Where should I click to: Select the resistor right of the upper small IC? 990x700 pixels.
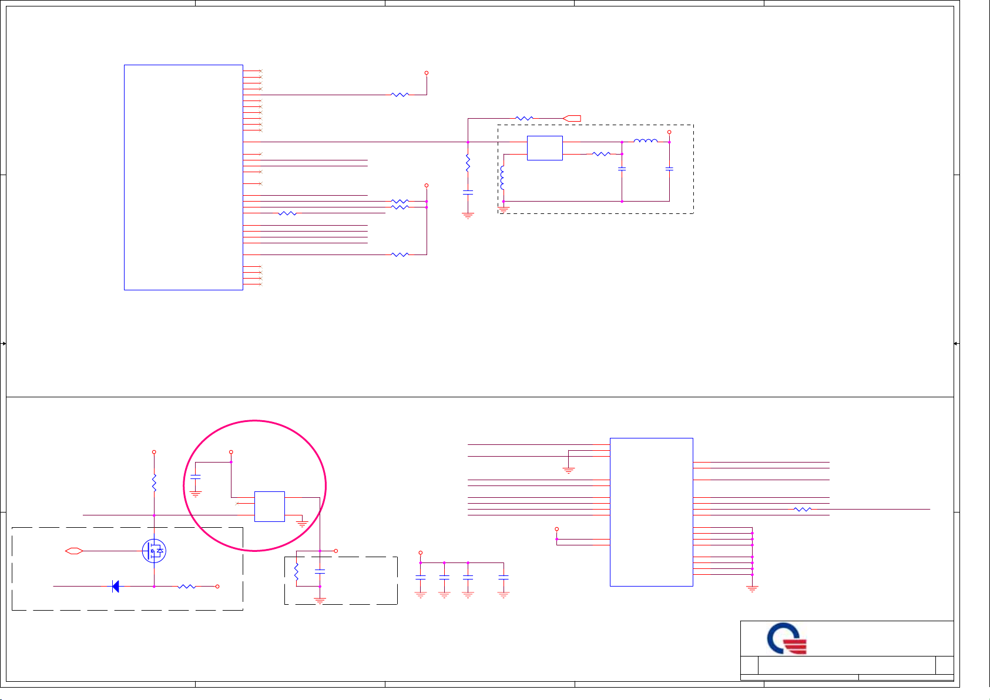pyautogui.click(x=601, y=154)
